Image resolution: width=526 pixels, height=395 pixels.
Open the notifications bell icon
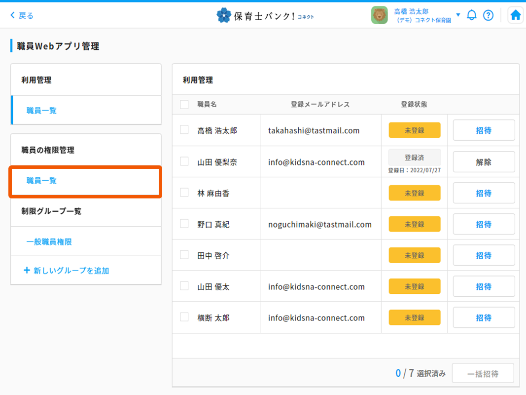click(471, 15)
